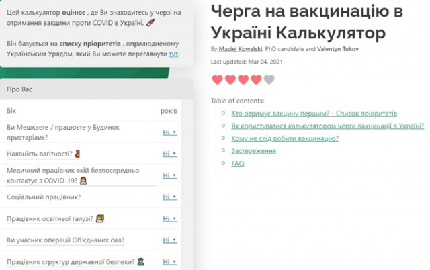The width and height of the screenshot is (430, 270).
Task: Expand the Ні dropdown for Медичний працівник row
Action: (169, 176)
